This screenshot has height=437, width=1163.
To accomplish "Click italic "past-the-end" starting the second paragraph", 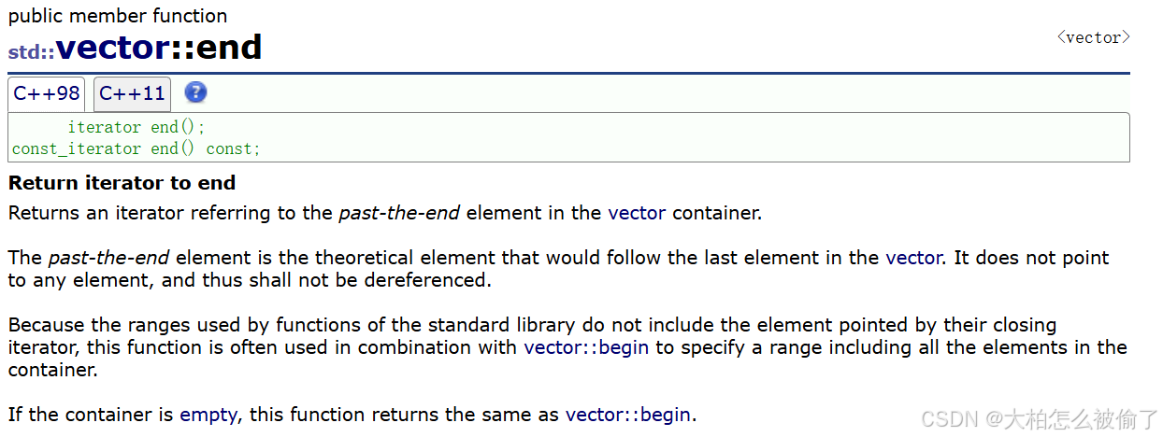I will [109, 258].
